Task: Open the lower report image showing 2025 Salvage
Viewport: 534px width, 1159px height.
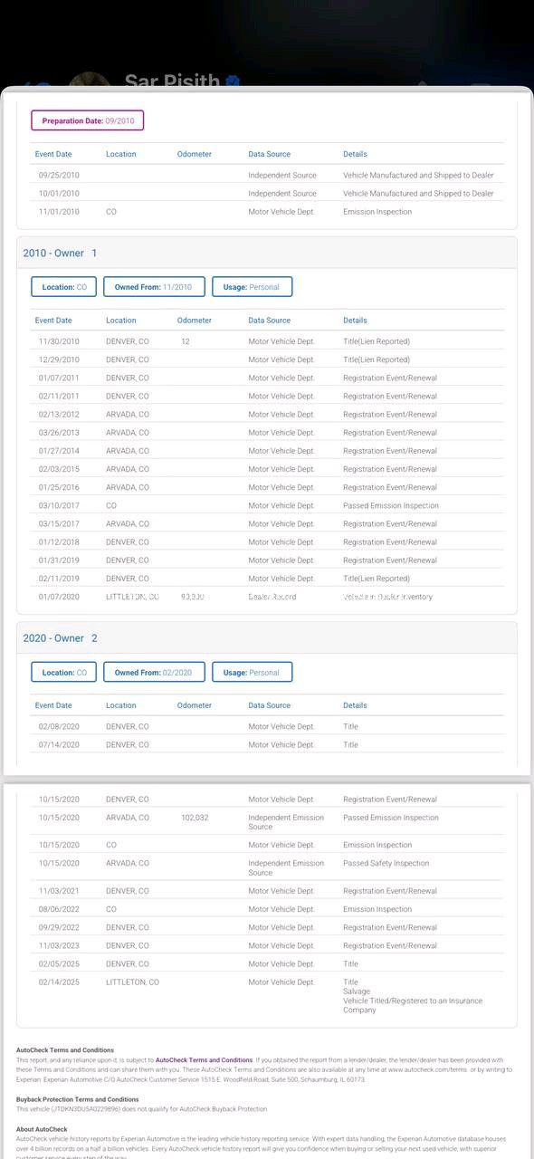Action: [267, 971]
